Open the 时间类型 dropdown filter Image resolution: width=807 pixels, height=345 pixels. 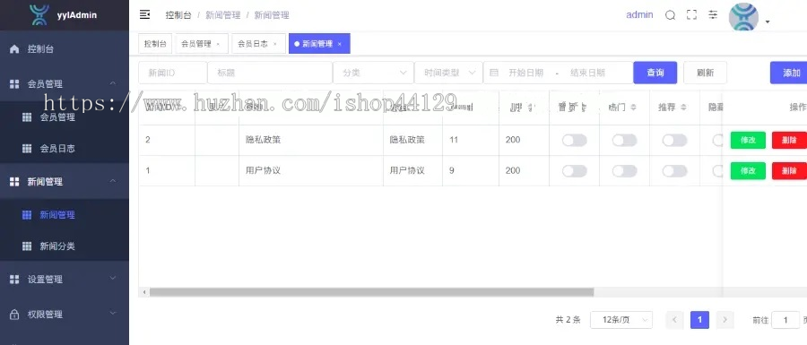448,73
